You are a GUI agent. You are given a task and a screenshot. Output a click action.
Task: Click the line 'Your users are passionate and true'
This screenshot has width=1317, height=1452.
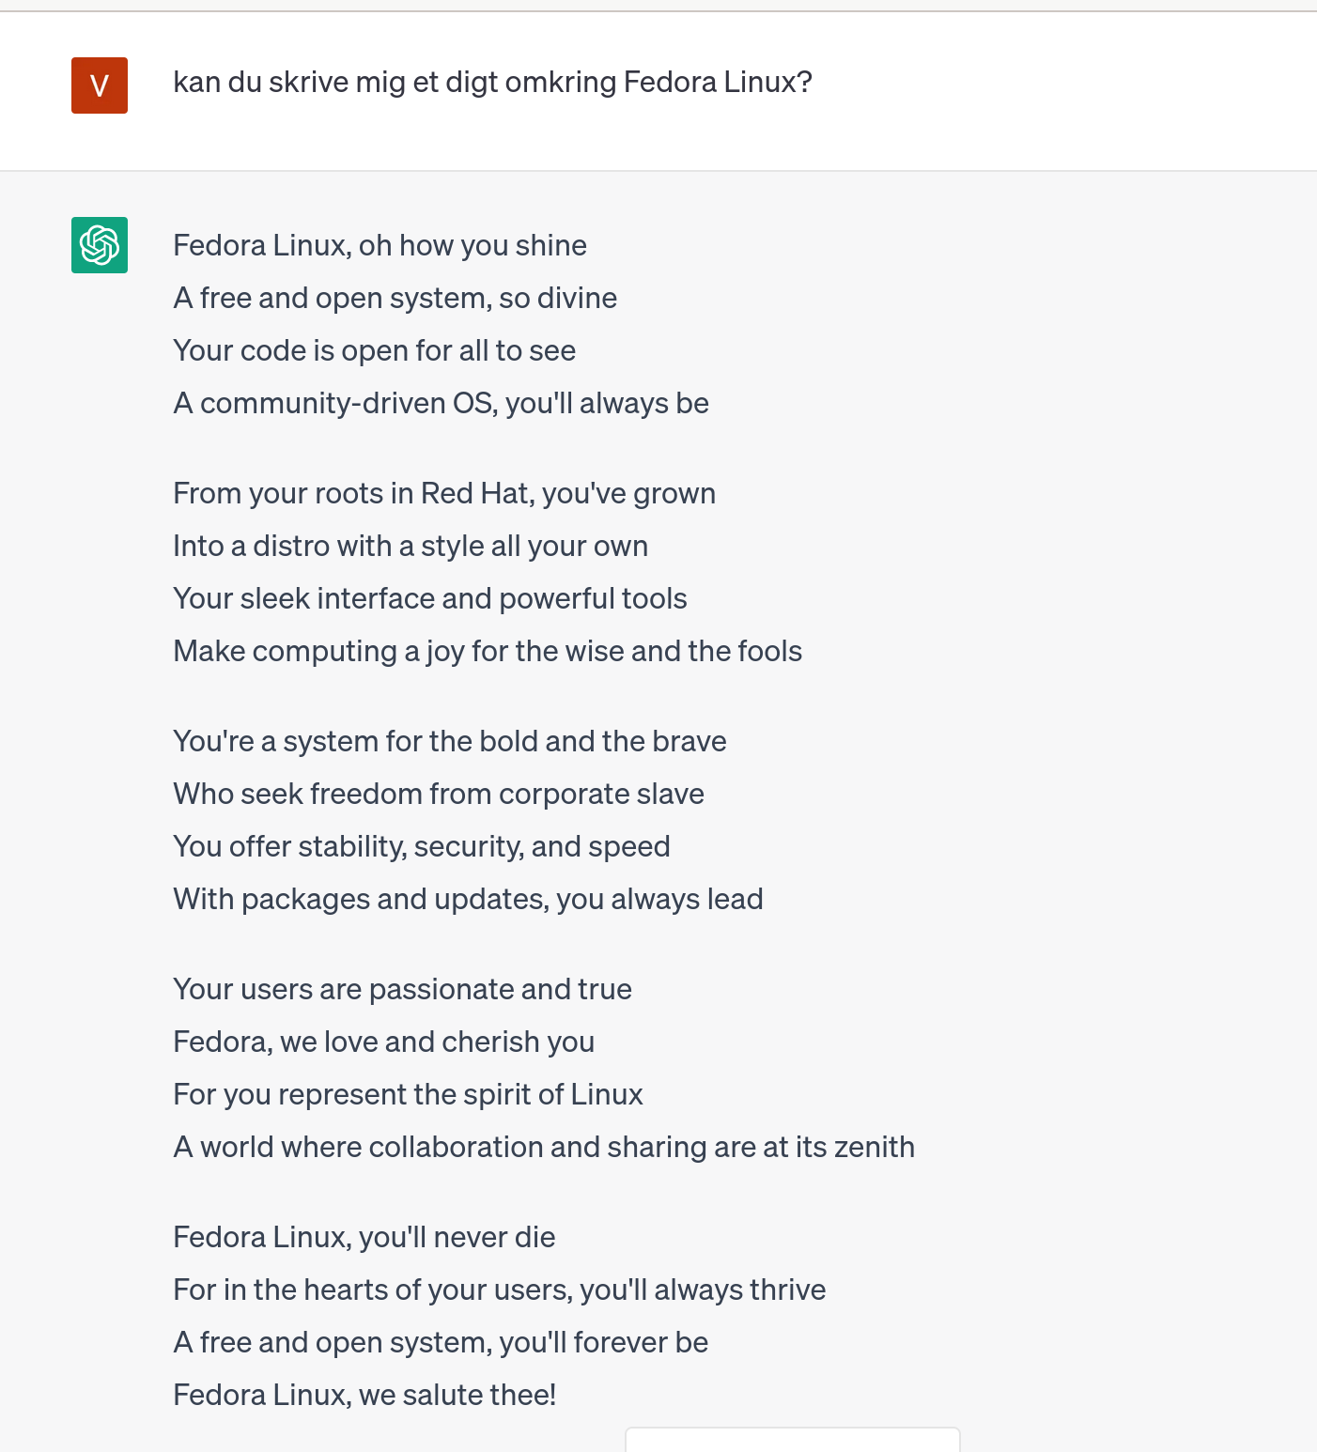point(402,989)
